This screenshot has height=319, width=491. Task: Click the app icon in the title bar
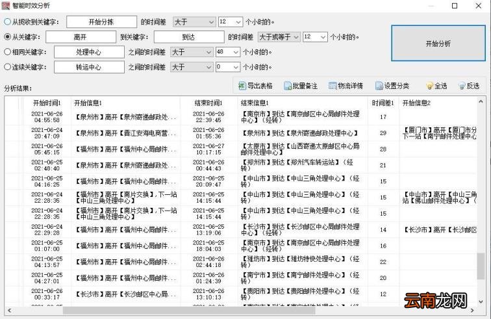coord(6,5)
